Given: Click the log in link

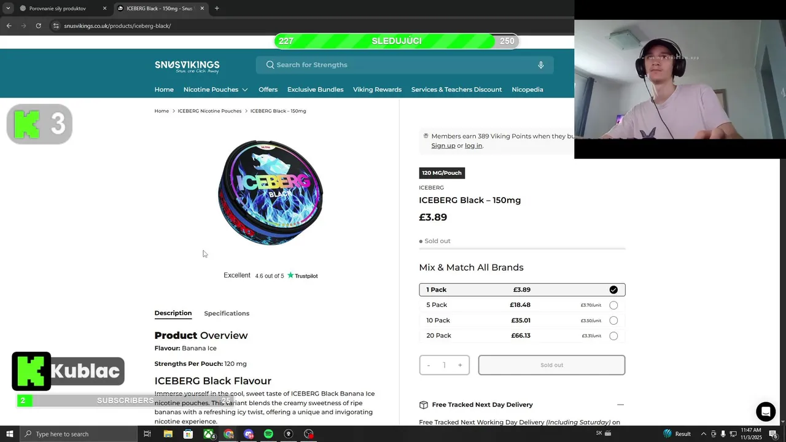Looking at the screenshot, I should (473, 145).
